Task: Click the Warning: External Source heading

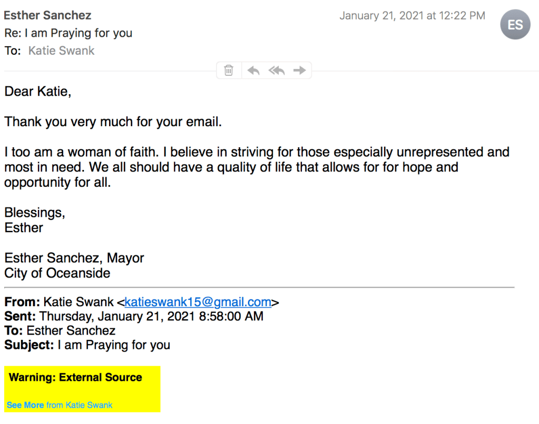Action: (x=75, y=377)
